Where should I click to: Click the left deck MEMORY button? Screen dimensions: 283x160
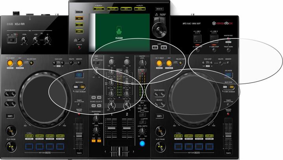pyautogui.click(x=79, y=63)
